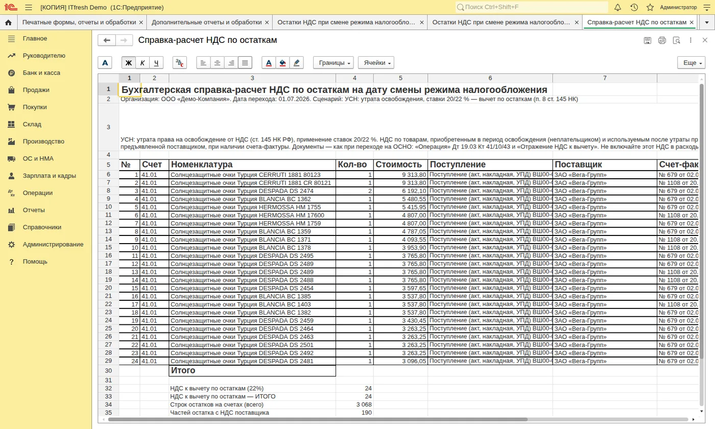This screenshot has width=715, height=429.
Task: Switch to Дополнительные отчеты и обработки tab
Action: point(206,22)
